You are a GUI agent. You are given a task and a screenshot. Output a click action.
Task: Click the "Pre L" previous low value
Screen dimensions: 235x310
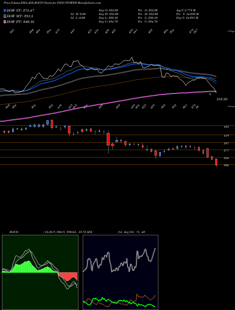[x=148, y=18]
